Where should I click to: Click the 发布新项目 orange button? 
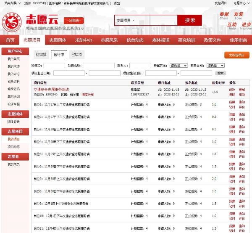coord(236,55)
